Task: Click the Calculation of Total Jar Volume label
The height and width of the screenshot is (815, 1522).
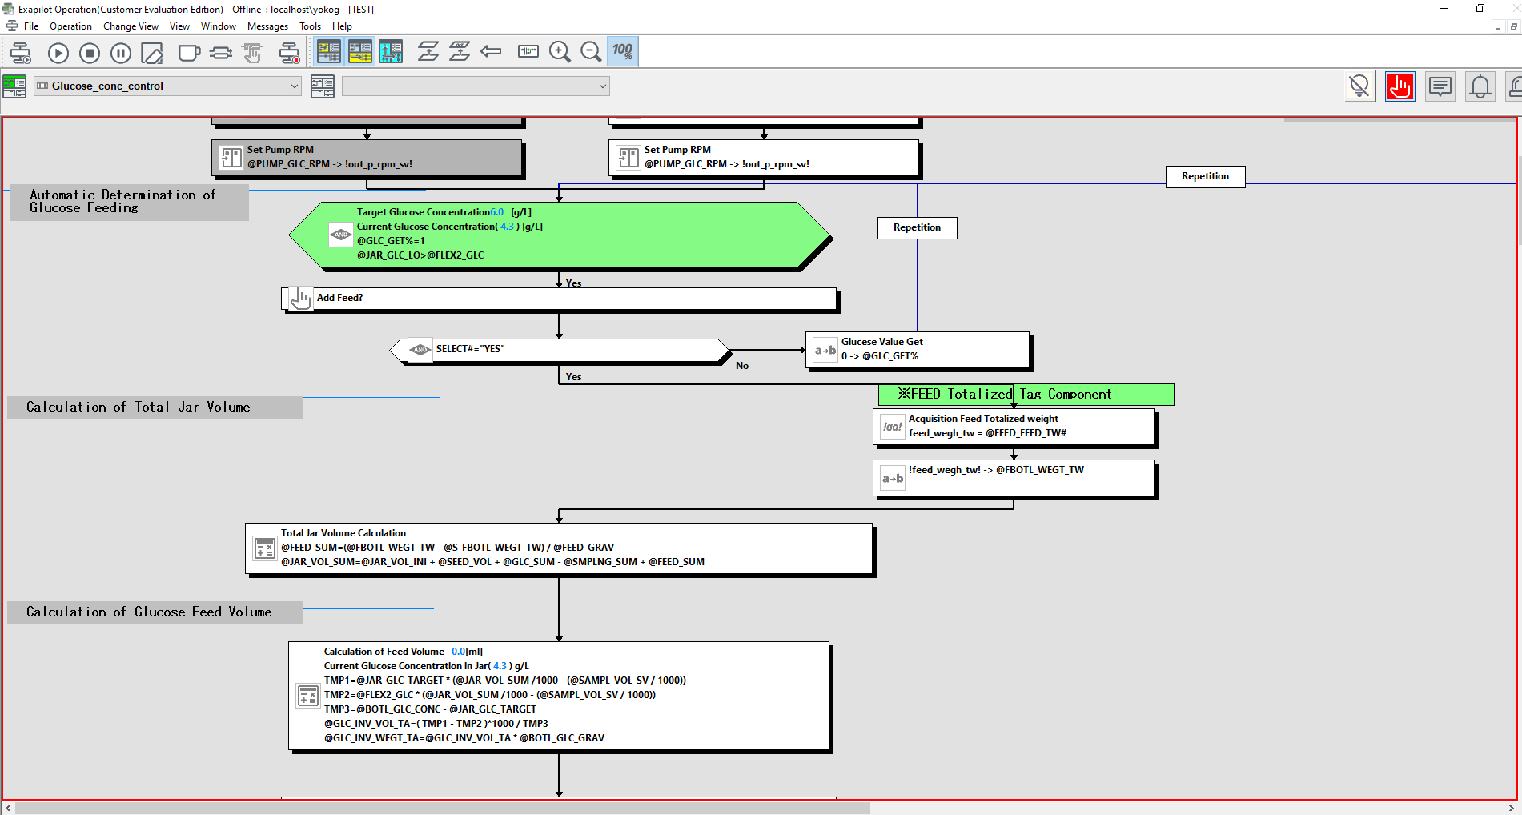Action: pos(155,407)
